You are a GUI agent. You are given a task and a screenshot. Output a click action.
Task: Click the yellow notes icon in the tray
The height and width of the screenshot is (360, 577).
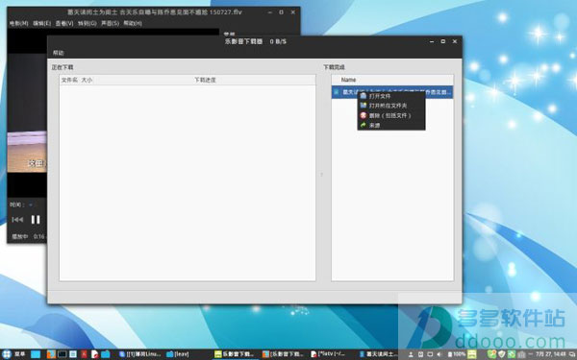click(472, 354)
